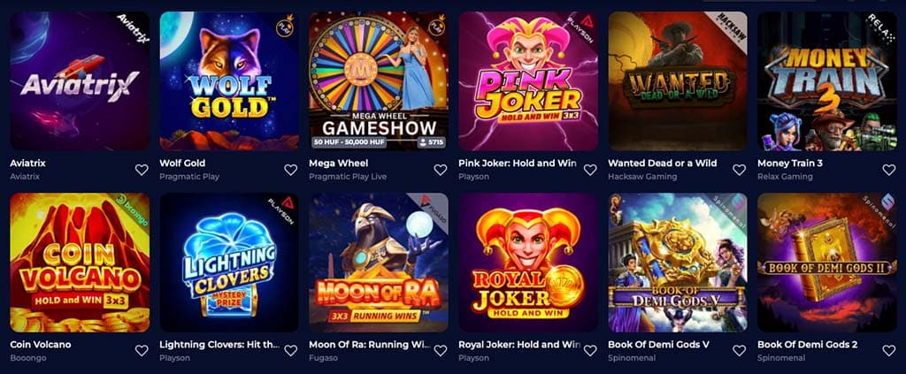
Task: Toggle favorite for Royal Joker: Hold and Win
Action: [x=590, y=350]
